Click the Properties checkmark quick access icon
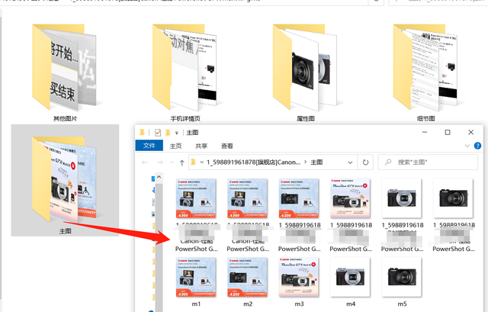Image resolution: width=488 pixels, height=312 pixels. pyautogui.click(x=157, y=133)
